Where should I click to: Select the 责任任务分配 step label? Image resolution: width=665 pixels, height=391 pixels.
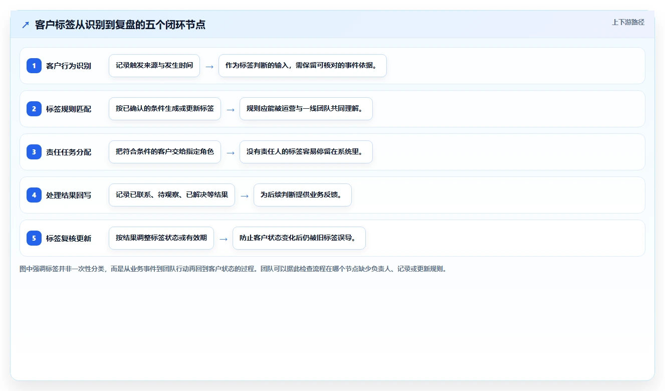click(x=69, y=152)
